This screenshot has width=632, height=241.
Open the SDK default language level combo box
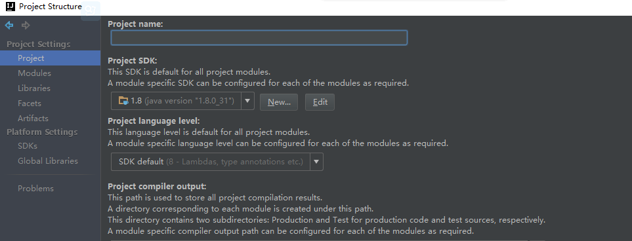point(217,162)
